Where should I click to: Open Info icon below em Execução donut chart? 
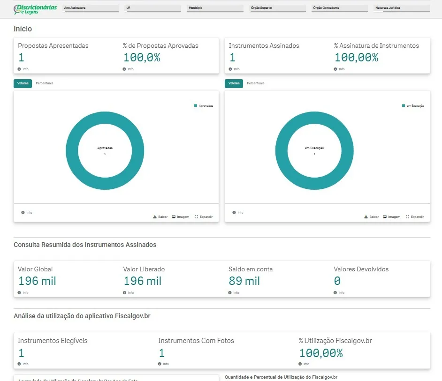coord(234,213)
